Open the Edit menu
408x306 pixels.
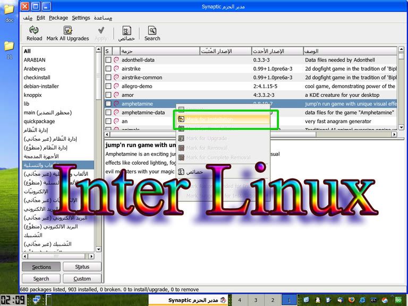pos(40,18)
